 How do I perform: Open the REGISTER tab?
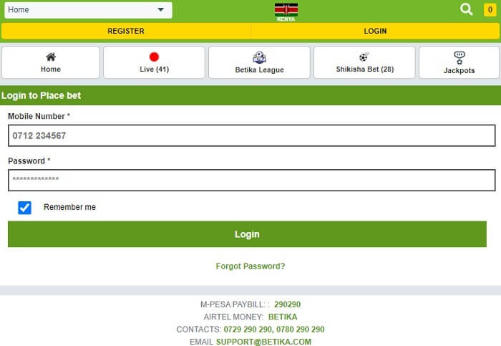[126, 31]
